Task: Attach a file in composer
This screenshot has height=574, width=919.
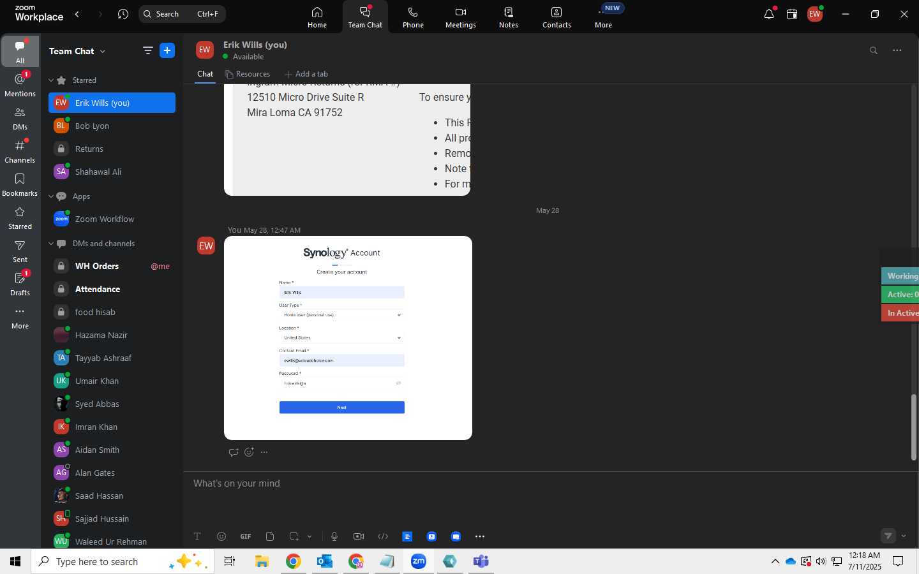Action: pyautogui.click(x=270, y=536)
